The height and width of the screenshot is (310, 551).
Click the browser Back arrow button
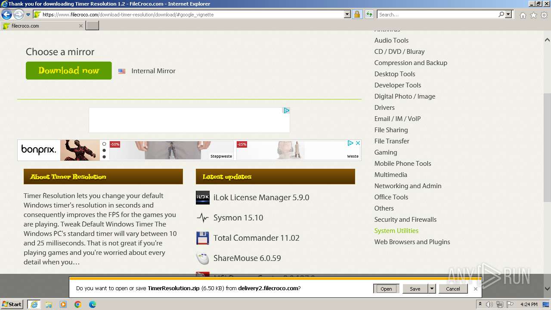click(6, 15)
